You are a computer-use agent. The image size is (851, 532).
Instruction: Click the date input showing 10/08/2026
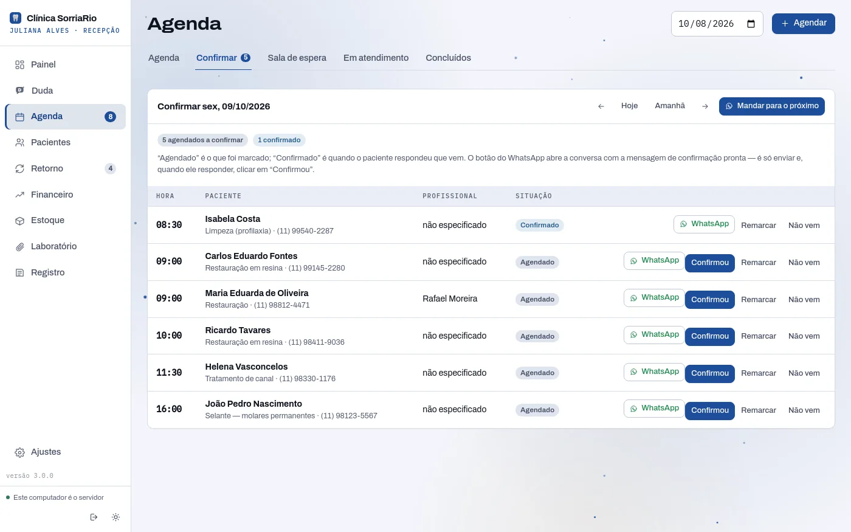click(717, 24)
